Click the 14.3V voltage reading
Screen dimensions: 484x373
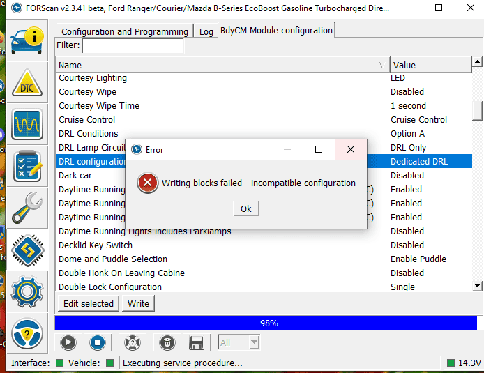(x=469, y=363)
